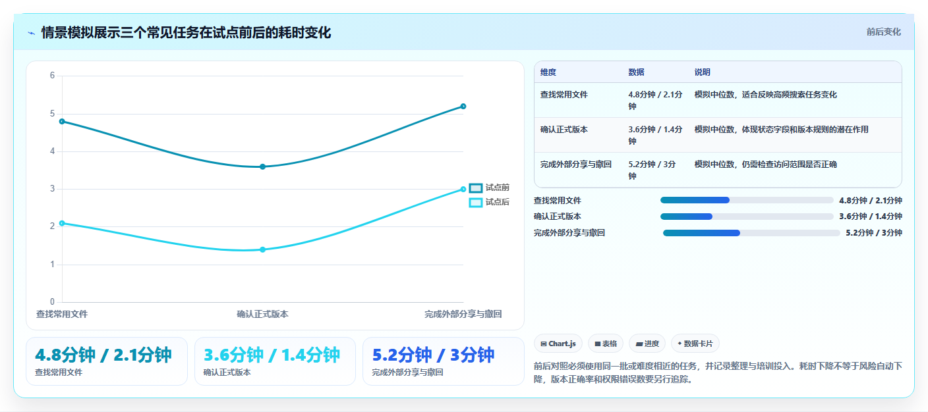Viewport: 928px width, 412px height.
Task: Click progress bar for 完成外部分享与撤回
Action: (751, 232)
